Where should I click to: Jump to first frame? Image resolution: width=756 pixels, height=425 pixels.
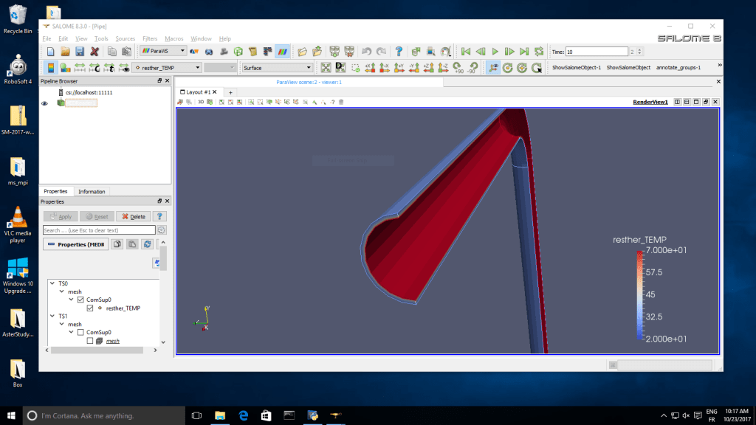[465, 52]
